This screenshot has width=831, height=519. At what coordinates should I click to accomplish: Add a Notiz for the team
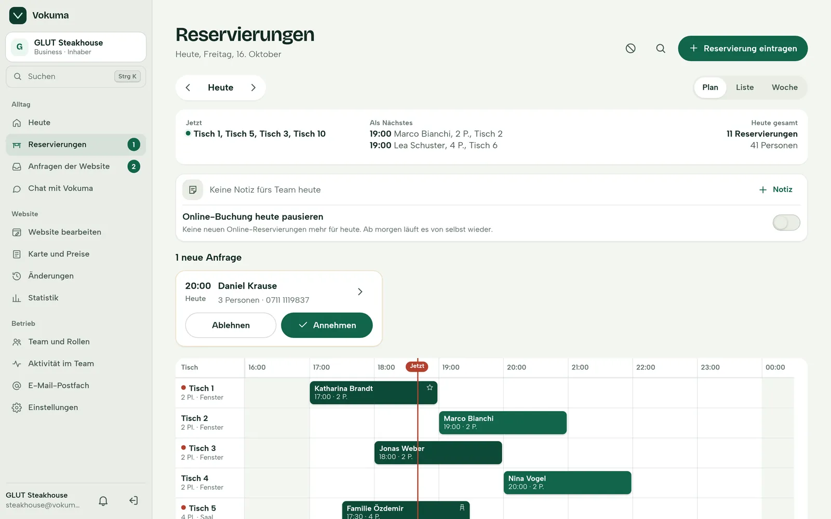(776, 189)
